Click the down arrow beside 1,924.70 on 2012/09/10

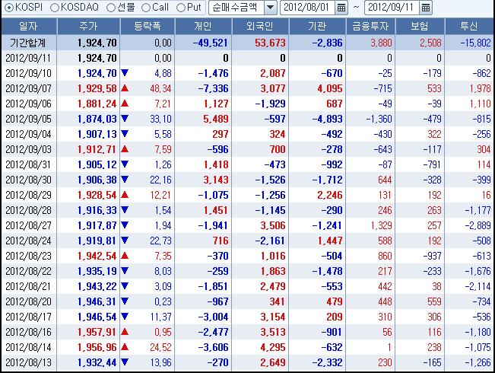click(125, 73)
